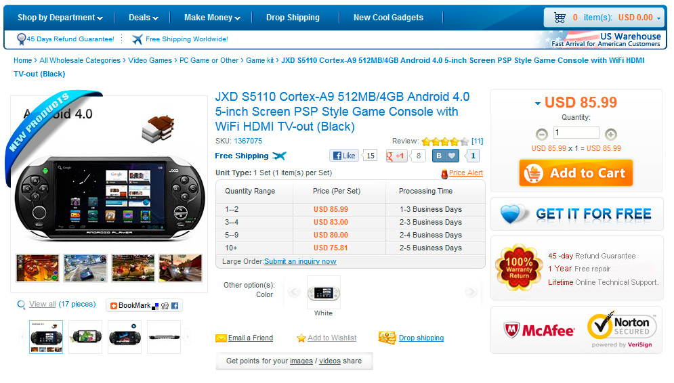Expand the Shop by Department menu
Screen dimensions: 674x383
pyautogui.click(x=60, y=18)
